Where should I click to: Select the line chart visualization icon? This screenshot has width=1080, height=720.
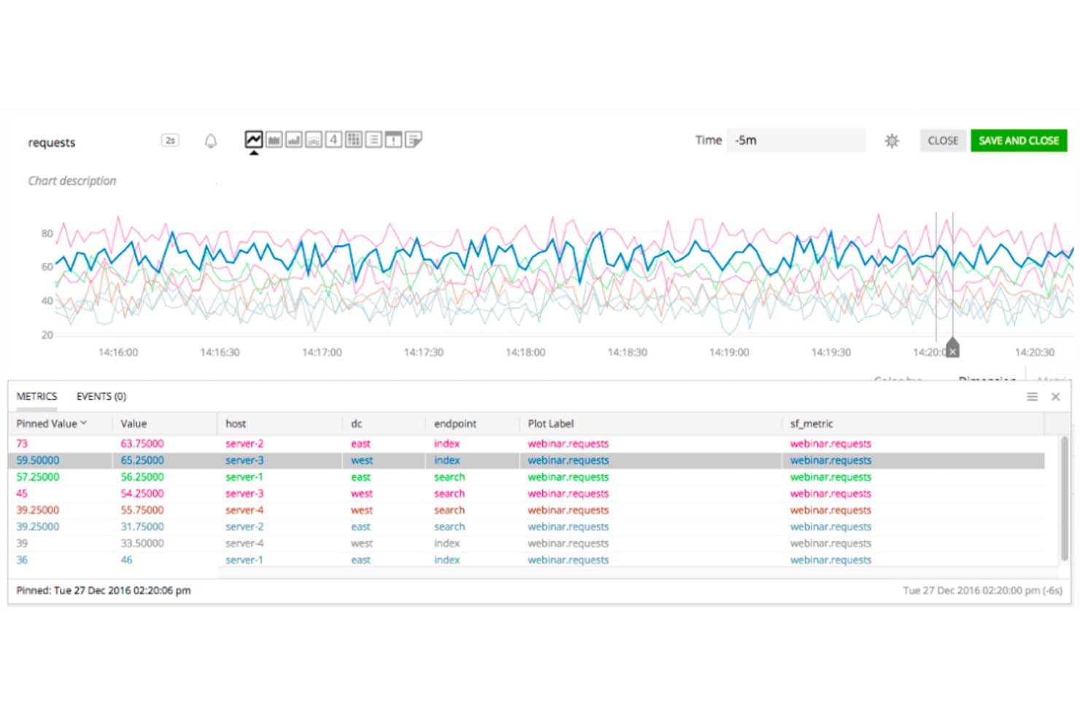[253, 139]
